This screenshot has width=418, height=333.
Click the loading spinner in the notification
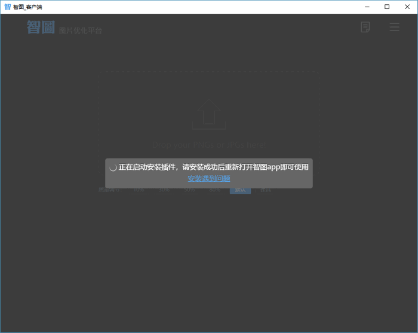coord(113,167)
